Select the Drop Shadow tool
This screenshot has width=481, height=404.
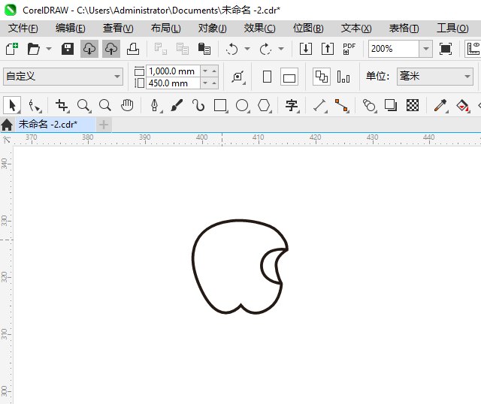(x=391, y=105)
